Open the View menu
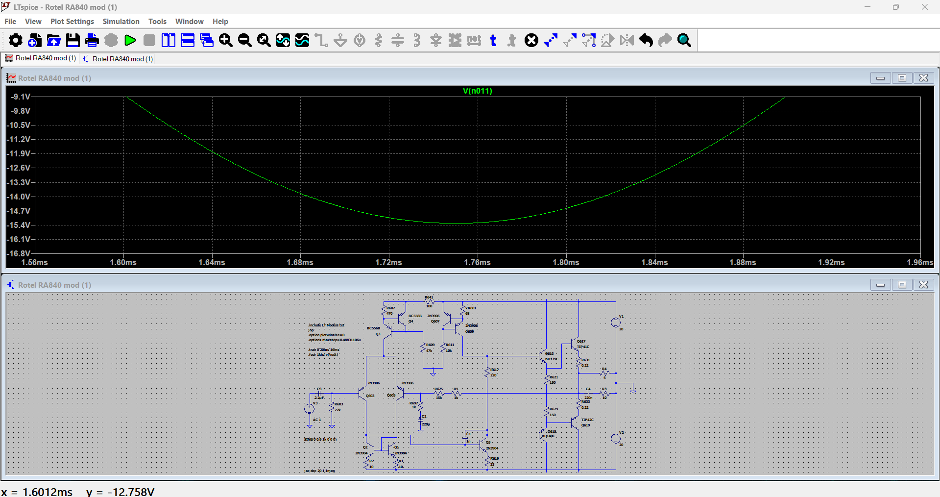The image size is (940, 497). [33, 22]
